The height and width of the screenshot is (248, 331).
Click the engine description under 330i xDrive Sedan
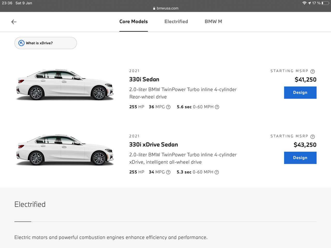183,155
